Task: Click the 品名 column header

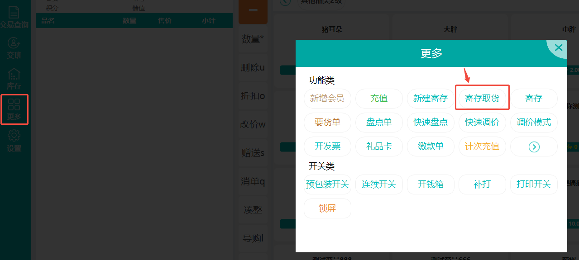Action: (48, 20)
